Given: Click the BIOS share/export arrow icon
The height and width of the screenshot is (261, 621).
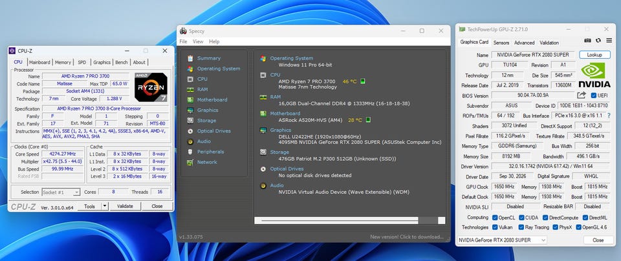Looking at the screenshot, I should (582, 96).
